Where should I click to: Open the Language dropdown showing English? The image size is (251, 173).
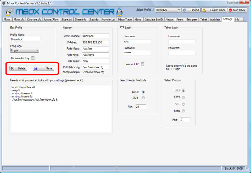click(25, 50)
